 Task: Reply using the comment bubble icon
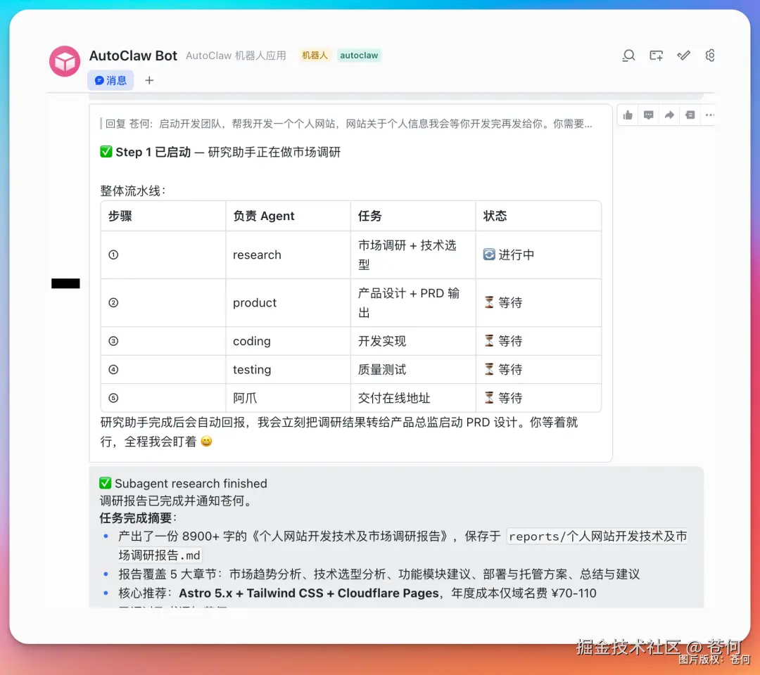(648, 115)
